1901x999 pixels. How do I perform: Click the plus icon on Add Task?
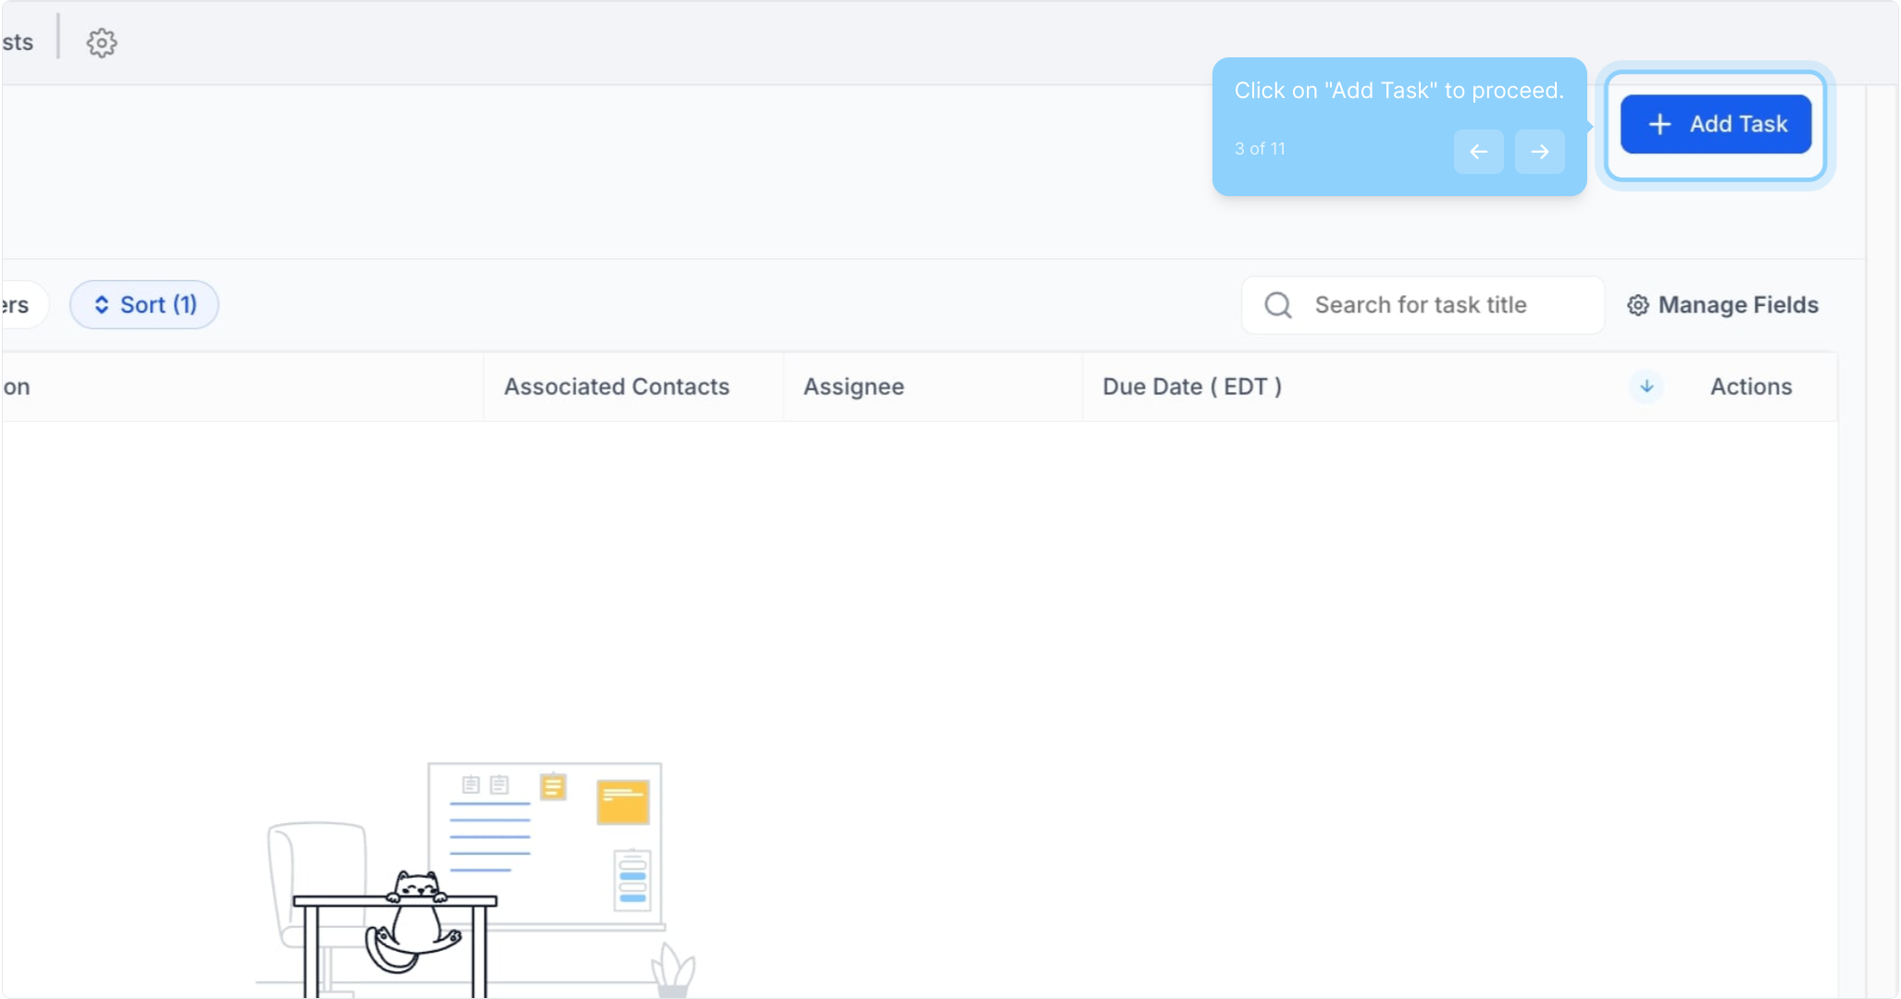tap(1659, 124)
